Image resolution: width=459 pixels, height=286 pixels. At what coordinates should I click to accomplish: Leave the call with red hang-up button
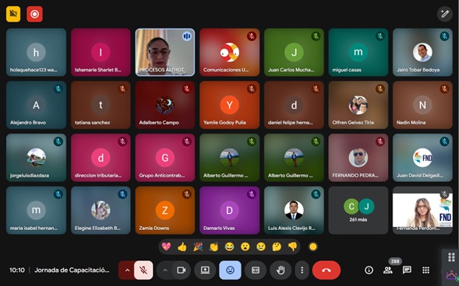click(327, 270)
